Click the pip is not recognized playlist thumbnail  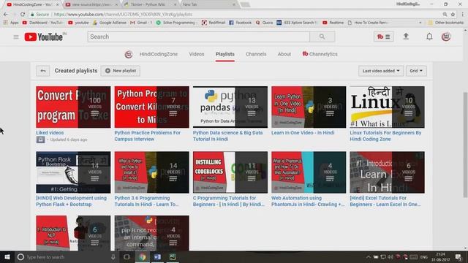tap(151, 233)
